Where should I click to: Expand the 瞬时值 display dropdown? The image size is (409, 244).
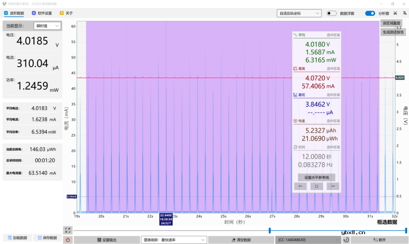(x=47, y=26)
